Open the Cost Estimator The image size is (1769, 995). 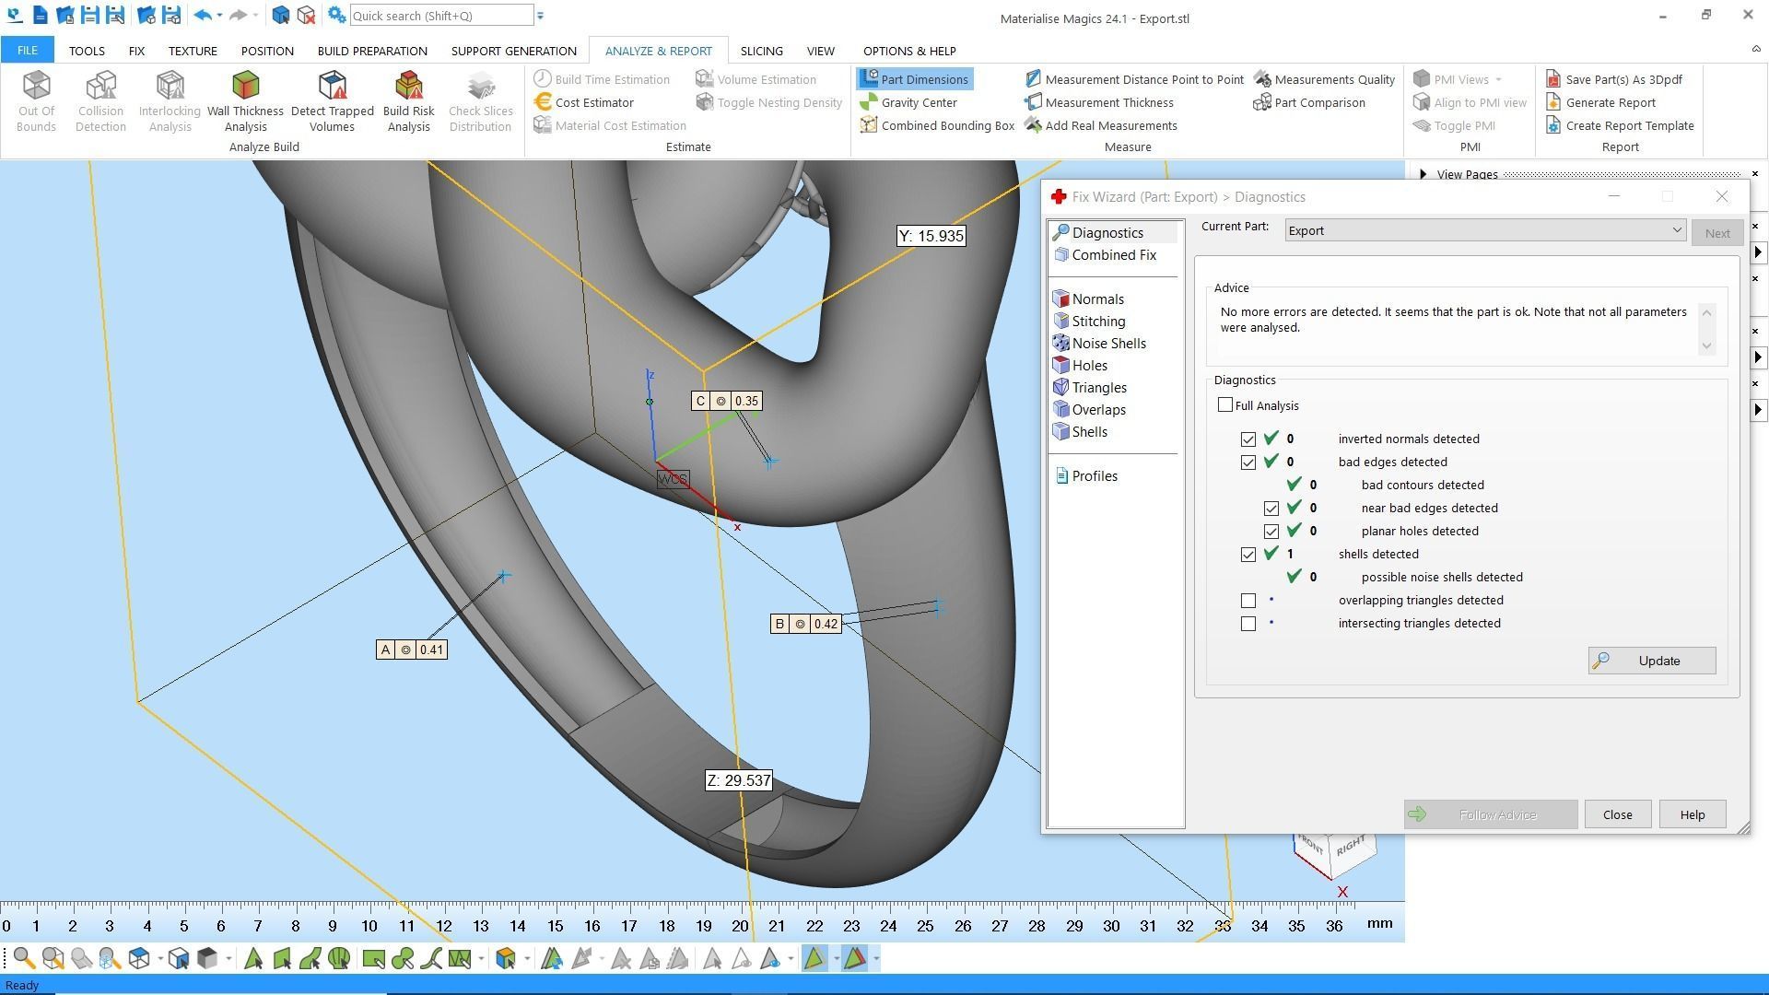pyautogui.click(x=584, y=102)
